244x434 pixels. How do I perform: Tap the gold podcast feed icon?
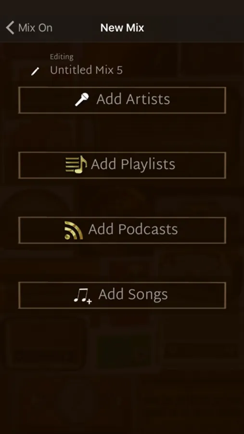pyautogui.click(x=74, y=230)
